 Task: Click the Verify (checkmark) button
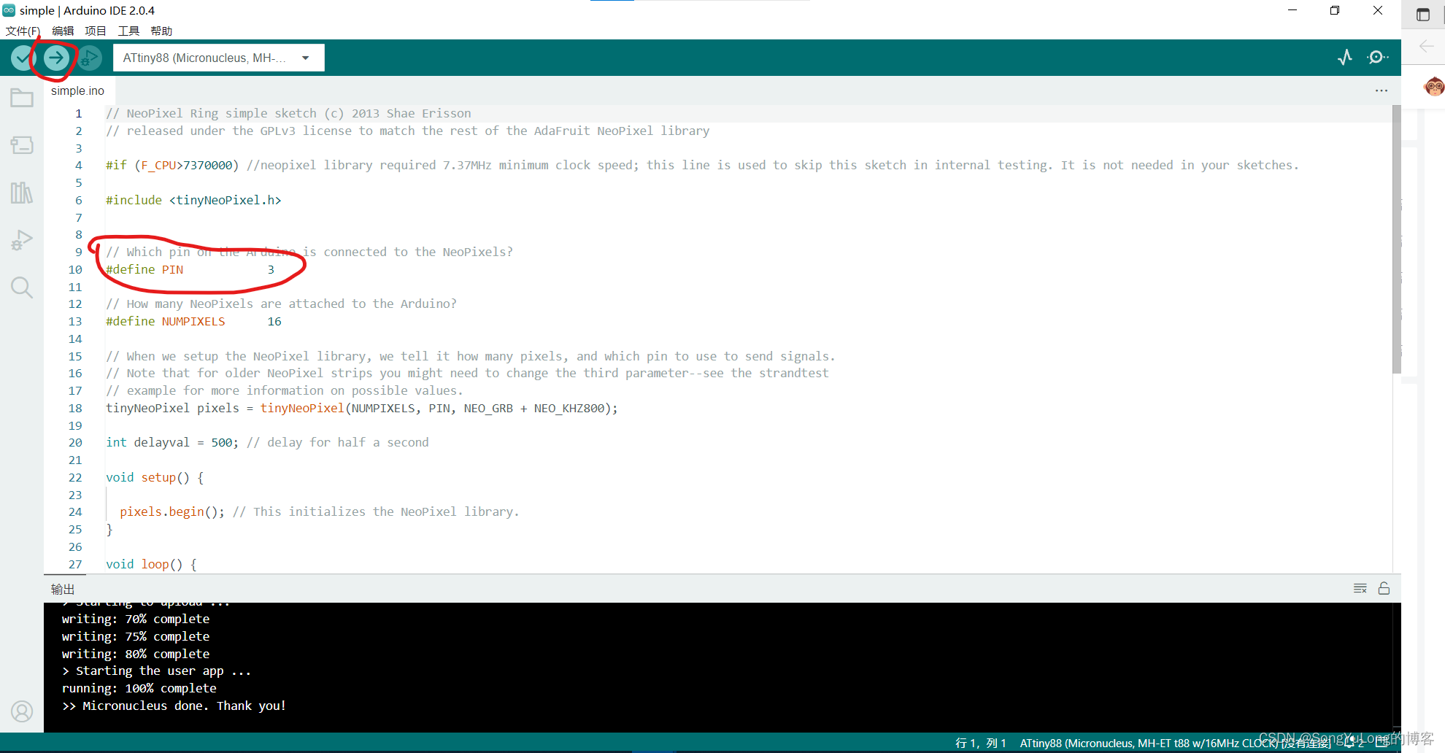click(x=24, y=58)
